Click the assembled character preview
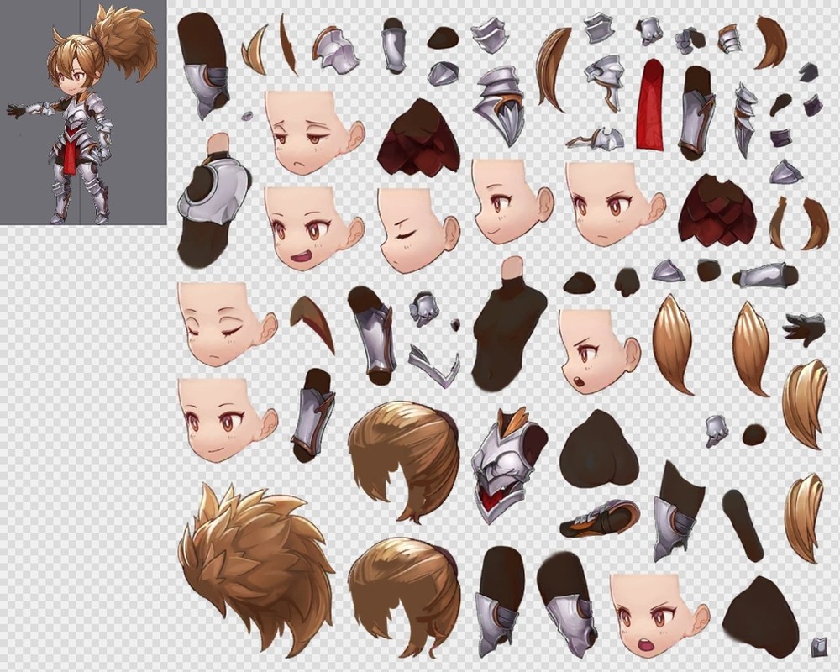The height and width of the screenshot is (672, 840). (82, 113)
